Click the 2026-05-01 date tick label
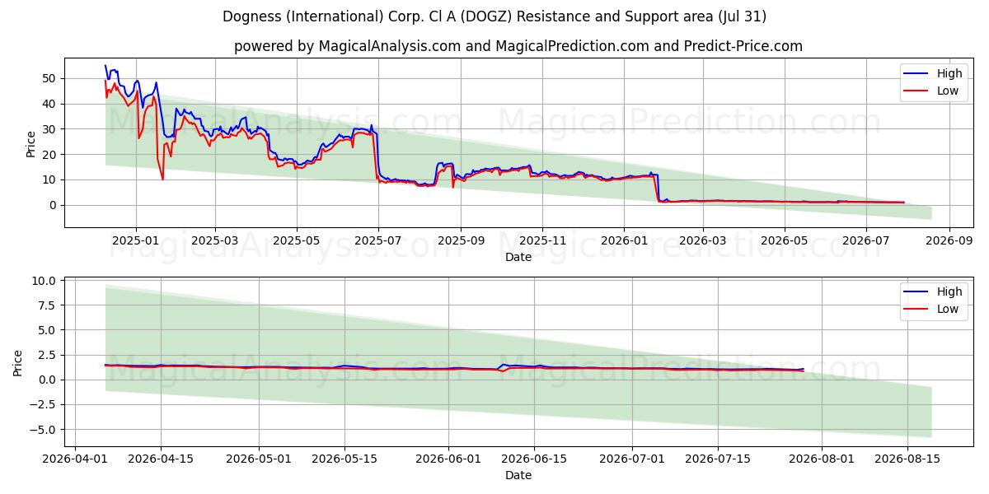Image resolution: width=989 pixels, height=494 pixels. (x=259, y=459)
